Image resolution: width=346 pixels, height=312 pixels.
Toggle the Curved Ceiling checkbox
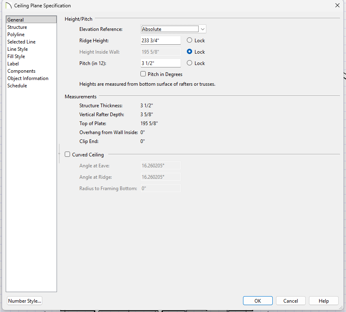(x=67, y=154)
